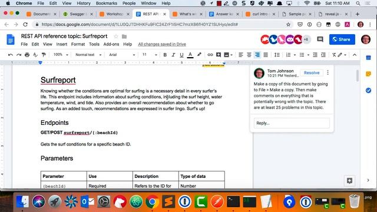377x212 pixels.
Task: Decrease the paragraph indent
Action: 315,55
